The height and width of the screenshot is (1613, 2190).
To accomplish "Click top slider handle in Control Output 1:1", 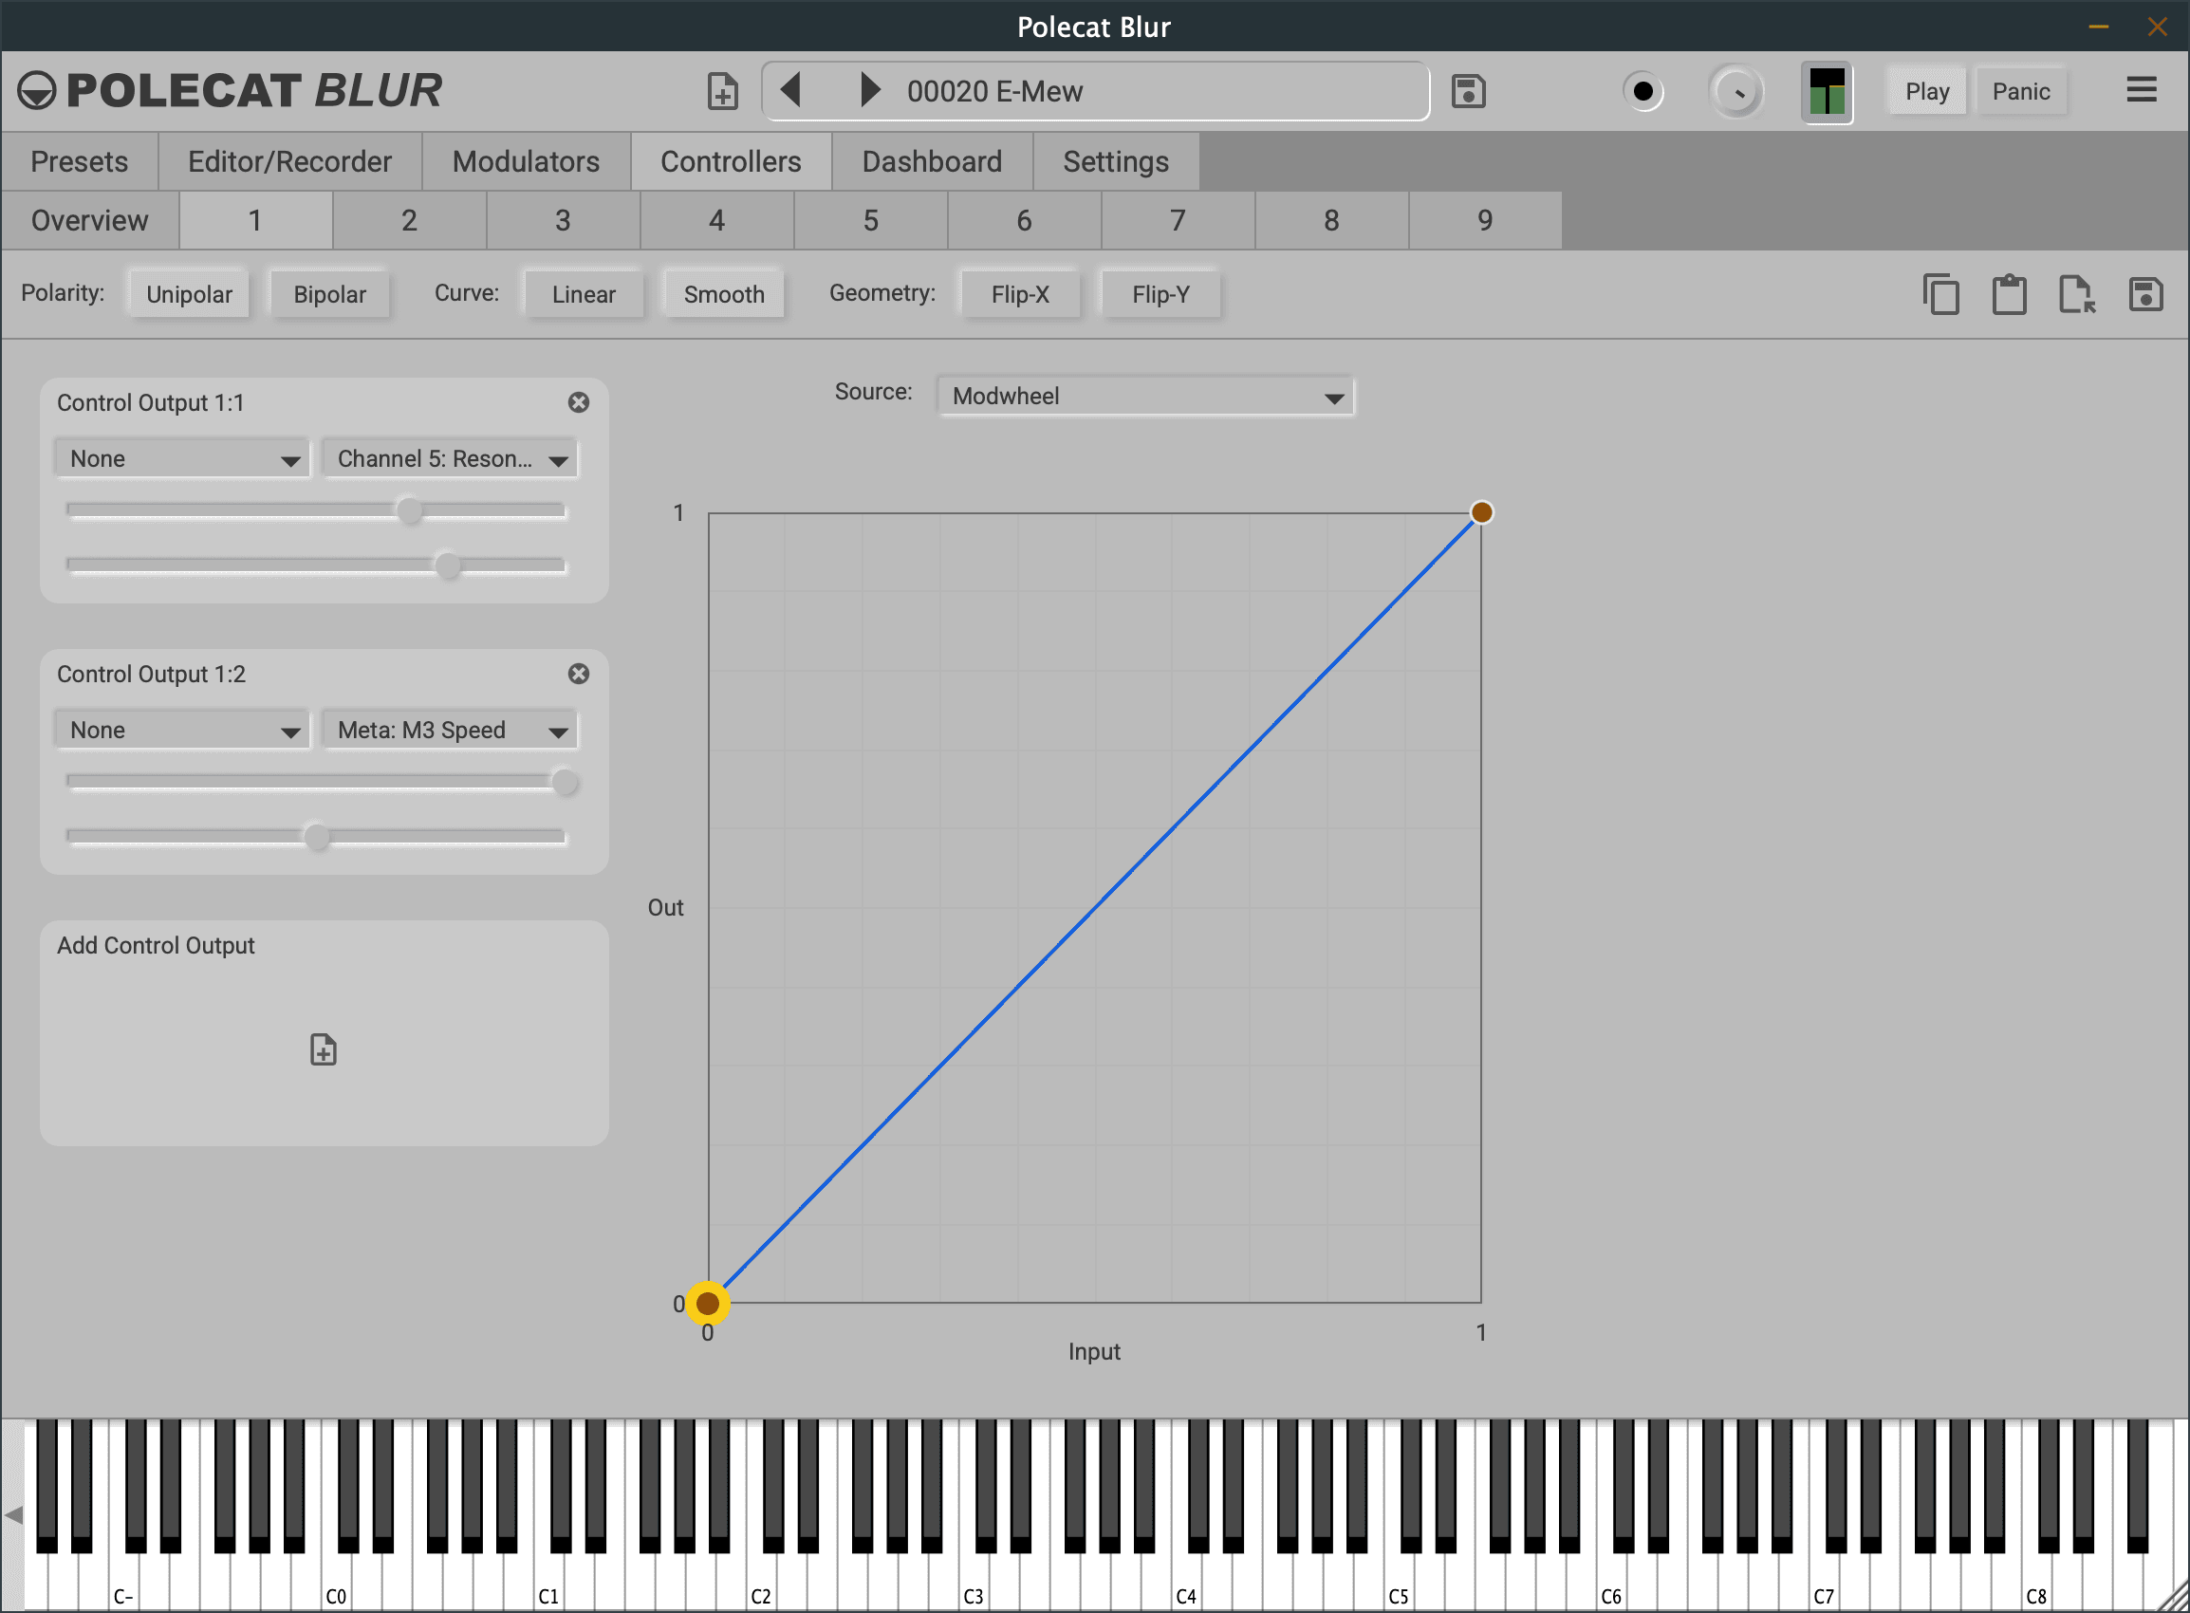I will 410,510.
